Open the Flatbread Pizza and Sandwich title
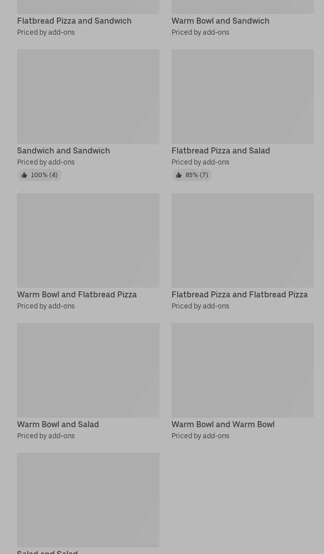Viewport: 324px width, 554px height. click(x=74, y=21)
